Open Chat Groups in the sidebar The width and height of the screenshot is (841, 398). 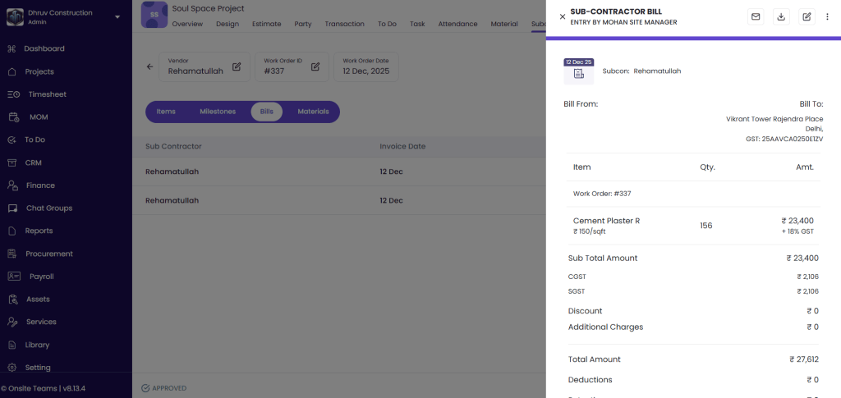point(48,208)
